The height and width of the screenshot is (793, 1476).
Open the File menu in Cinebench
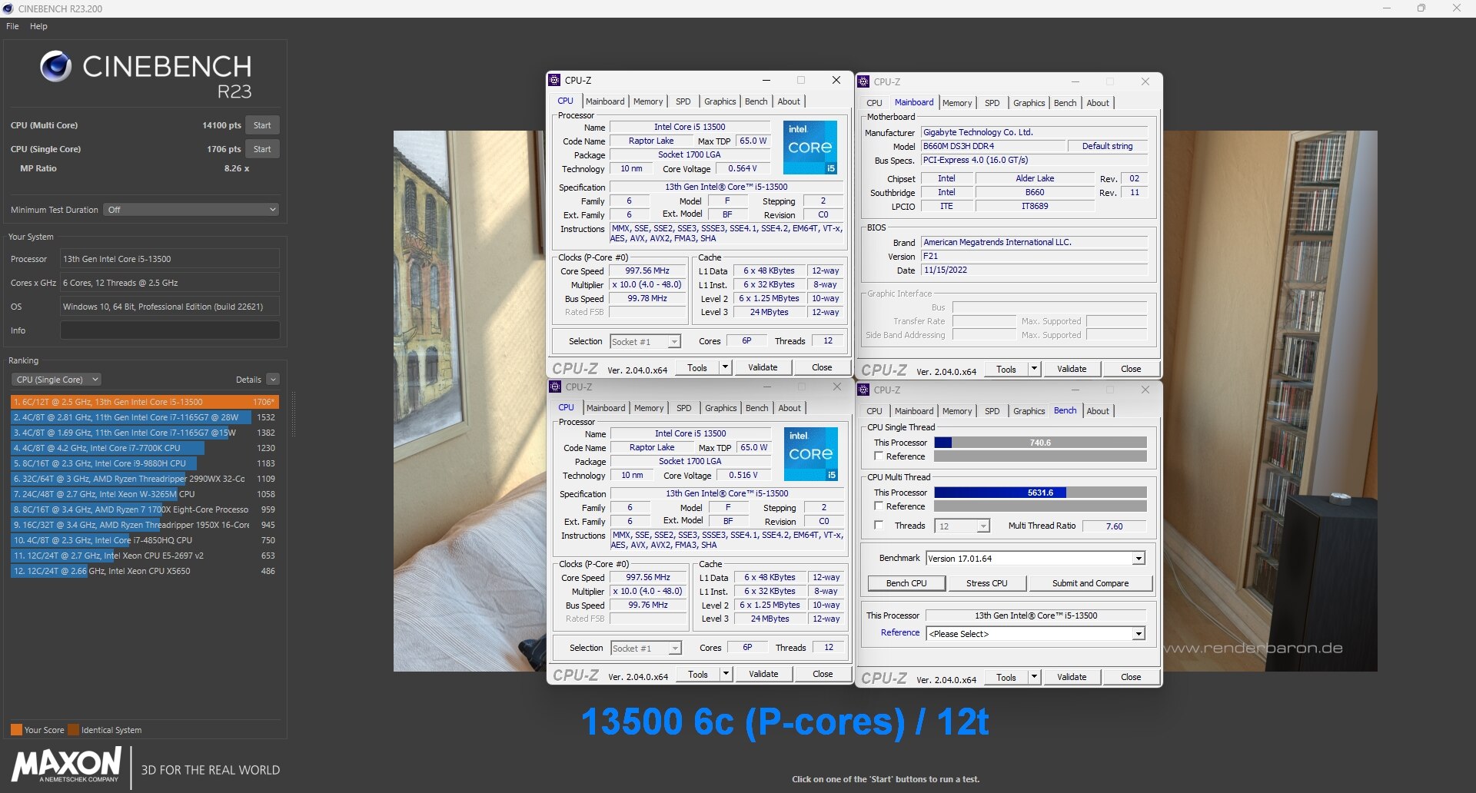pyautogui.click(x=12, y=26)
